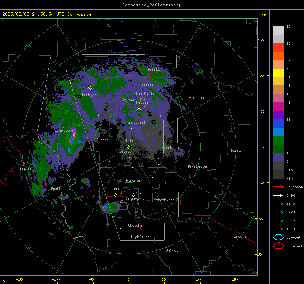Select the Innisfail label
Viewport: 304px width, 284px height.
(x=136, y=122)
